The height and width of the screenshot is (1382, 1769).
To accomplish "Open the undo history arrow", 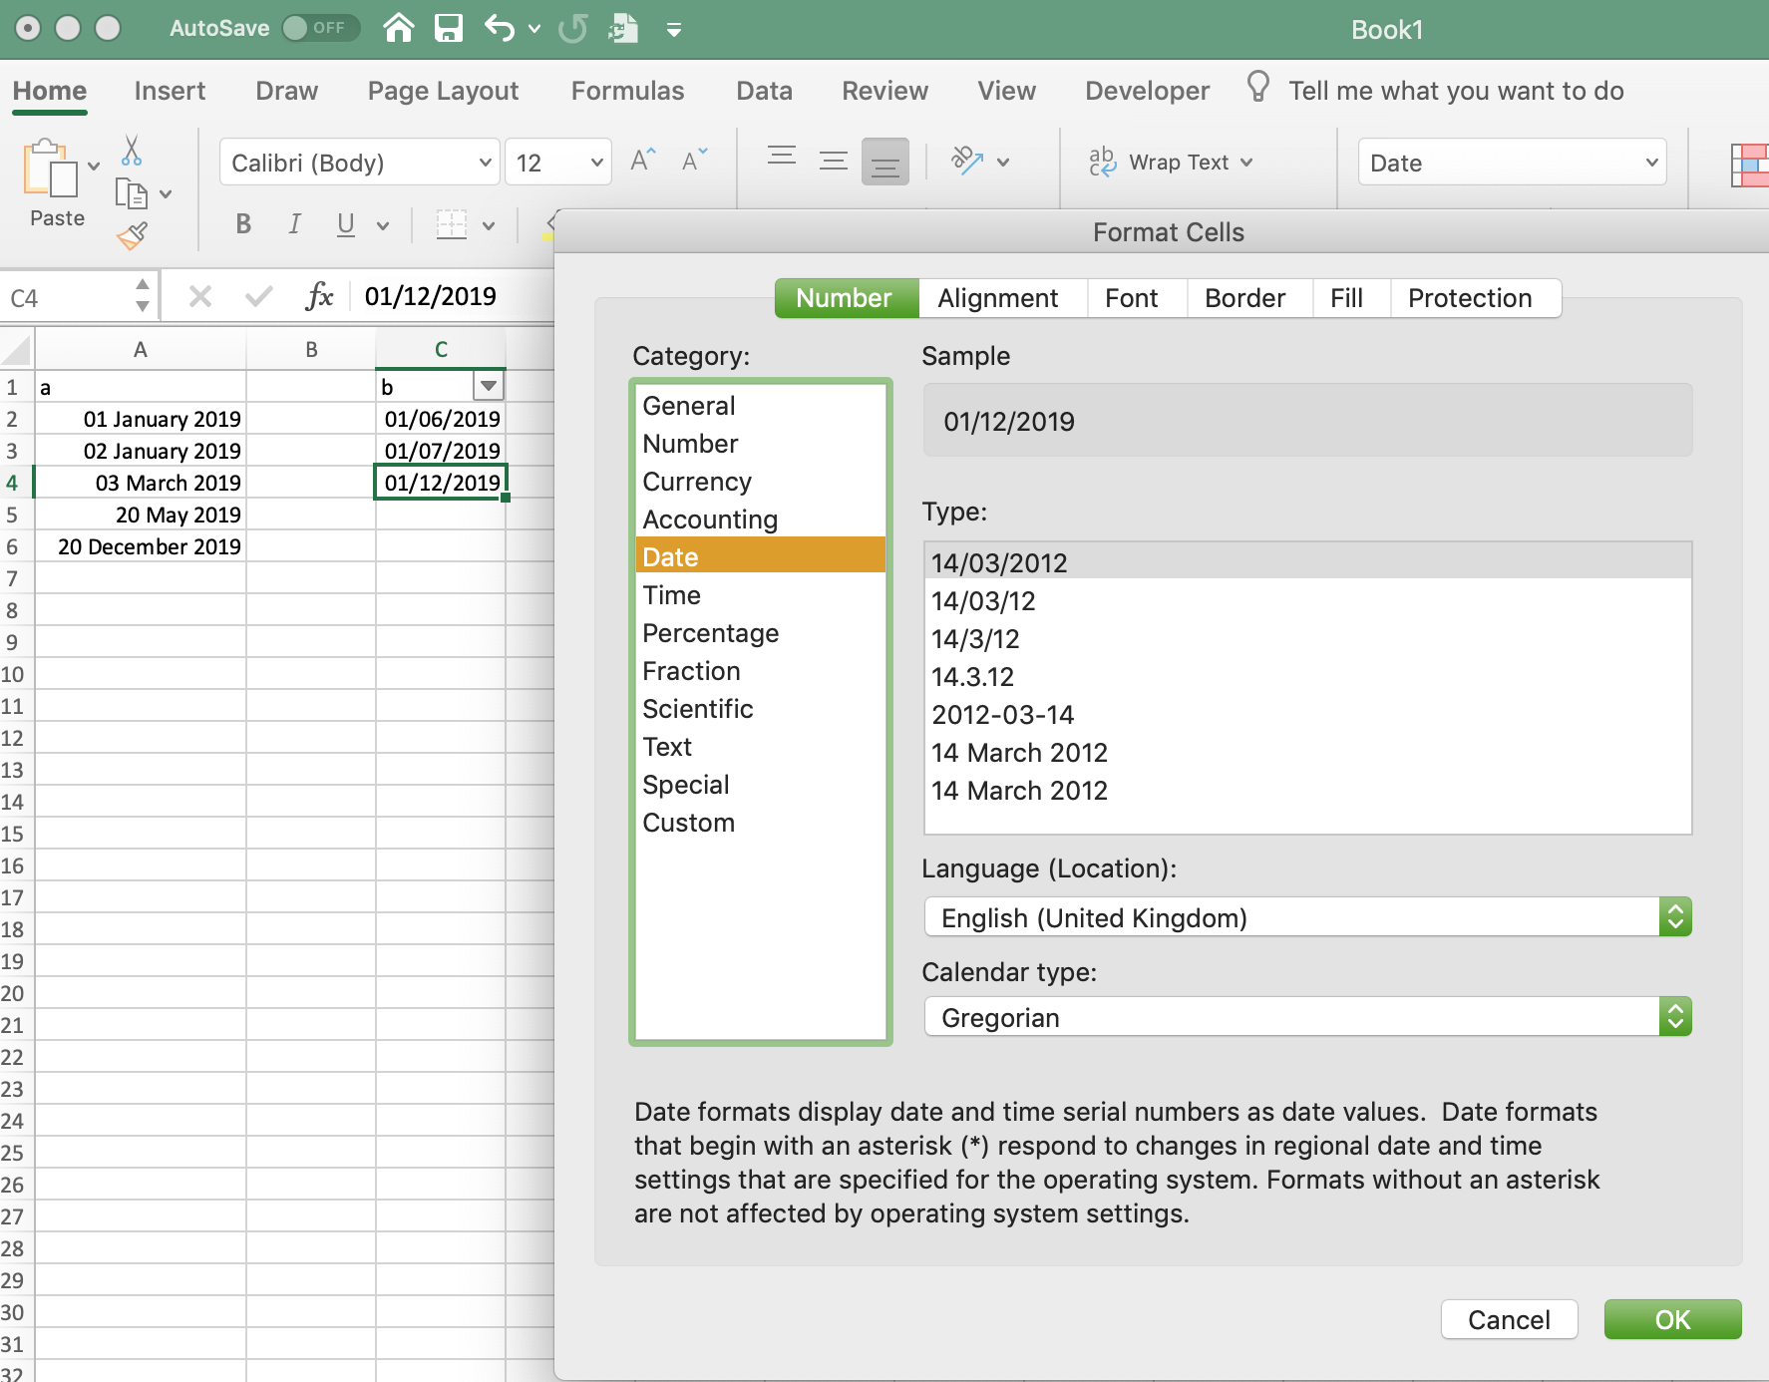I will (x=534, y=29).
